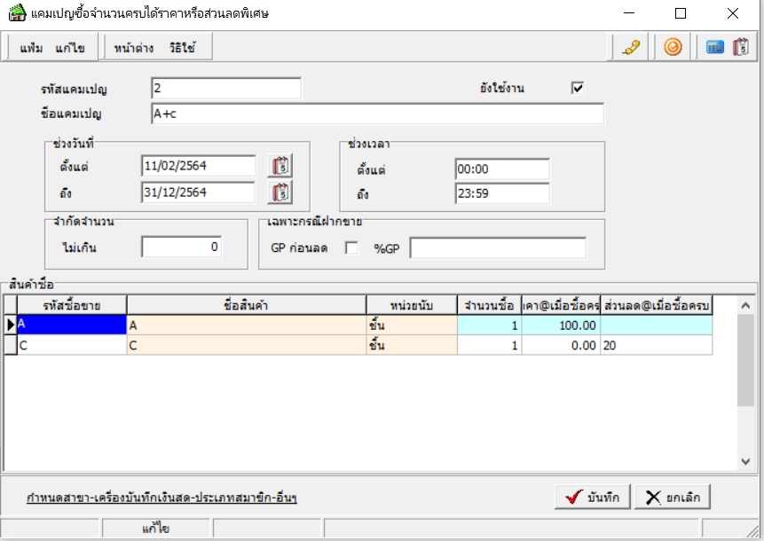Click the orange circular toolbar icon
This screenshot has height=541, width=764.
point(673,48)
